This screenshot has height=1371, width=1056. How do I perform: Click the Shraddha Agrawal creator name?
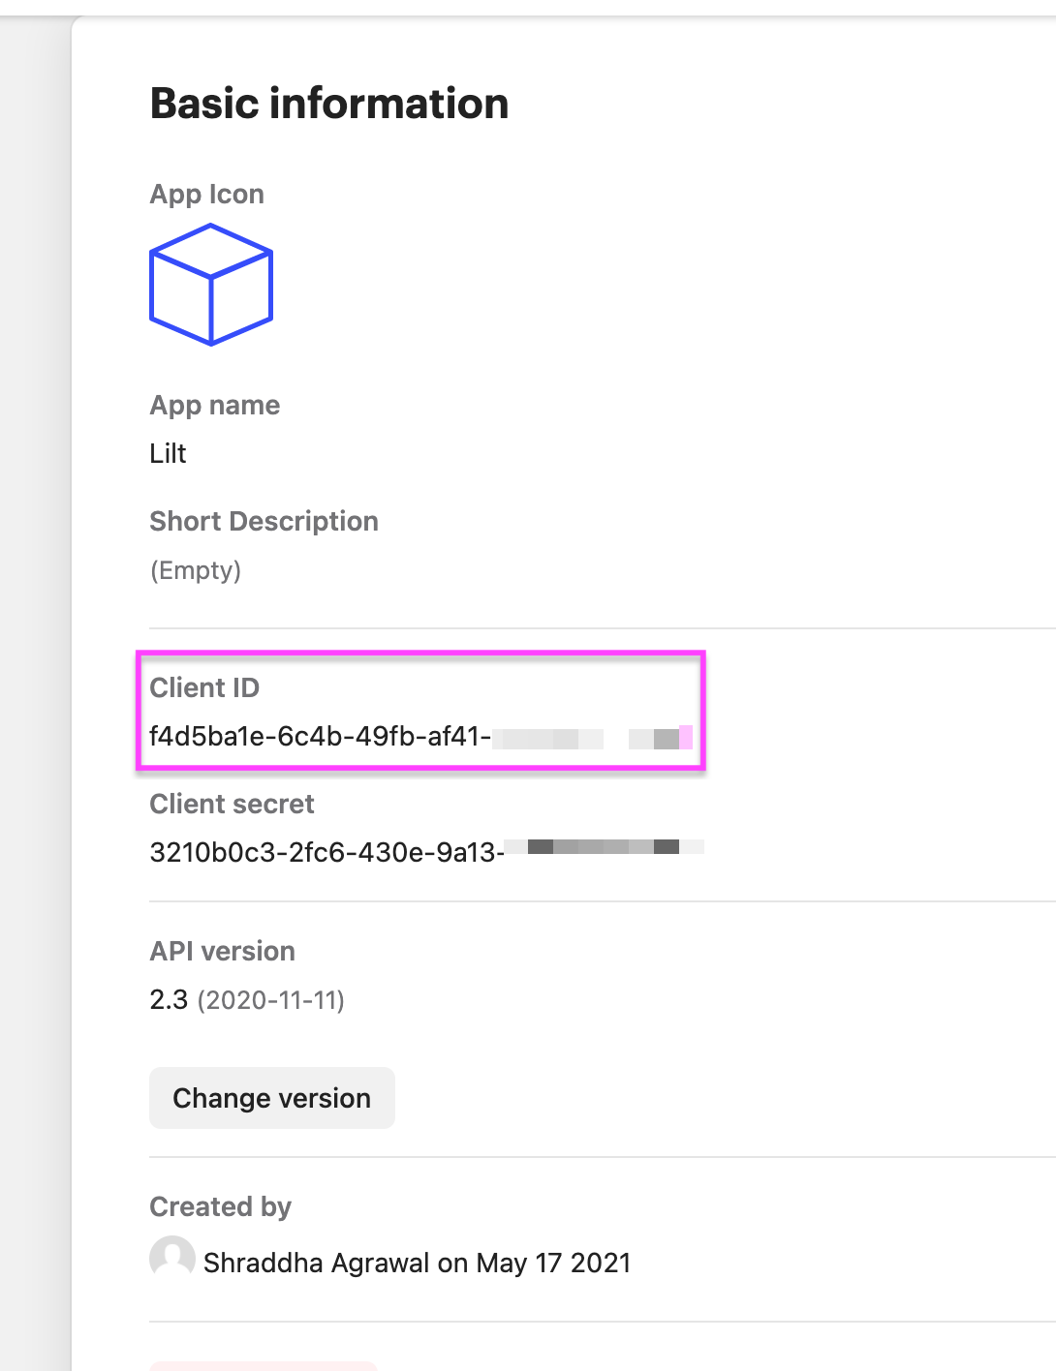(317, 1263)
